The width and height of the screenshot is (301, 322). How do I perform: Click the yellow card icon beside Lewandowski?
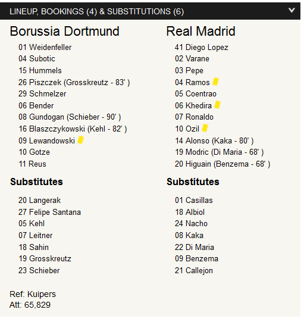click(x=80, y=140)
